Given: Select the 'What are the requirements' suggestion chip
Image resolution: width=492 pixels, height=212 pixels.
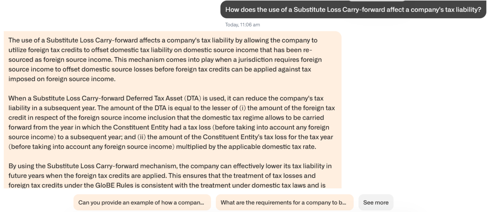Looking at the screenshot, I should [x=284, y=202].
